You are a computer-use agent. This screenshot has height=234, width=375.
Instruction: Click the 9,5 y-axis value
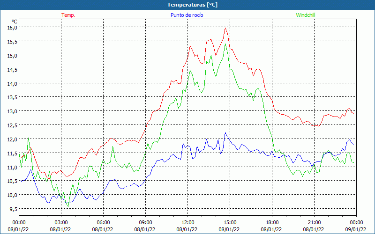(x=14, y=209)
